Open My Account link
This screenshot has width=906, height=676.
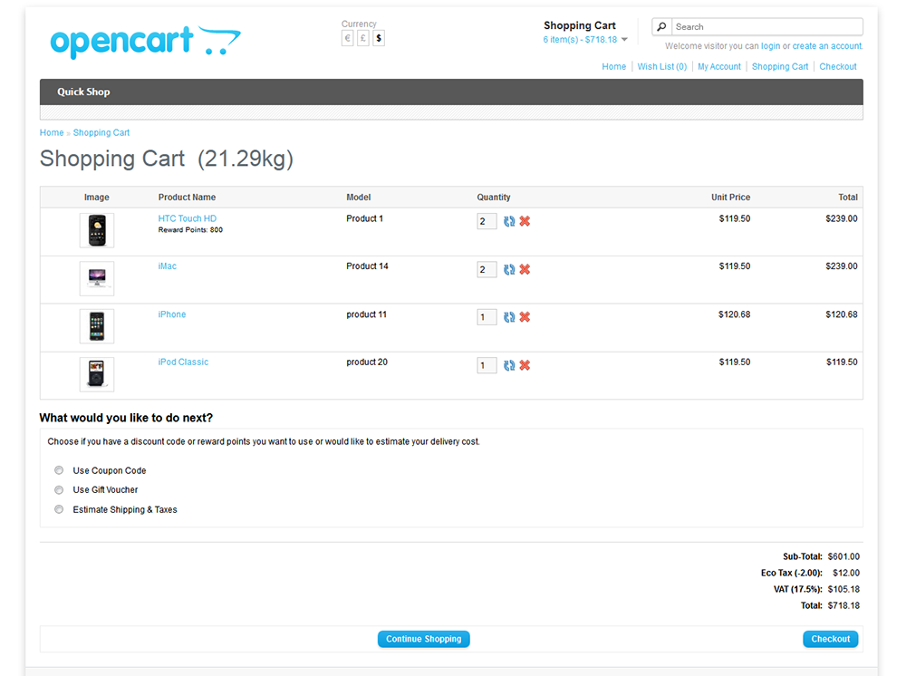point(718,66)
